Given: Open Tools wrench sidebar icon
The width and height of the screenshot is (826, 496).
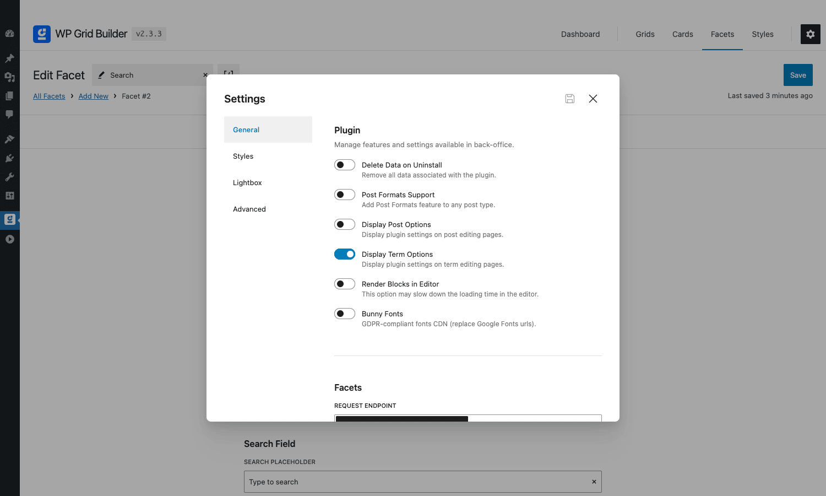Looking at the screenshot, I should click(x=9, y=177).
